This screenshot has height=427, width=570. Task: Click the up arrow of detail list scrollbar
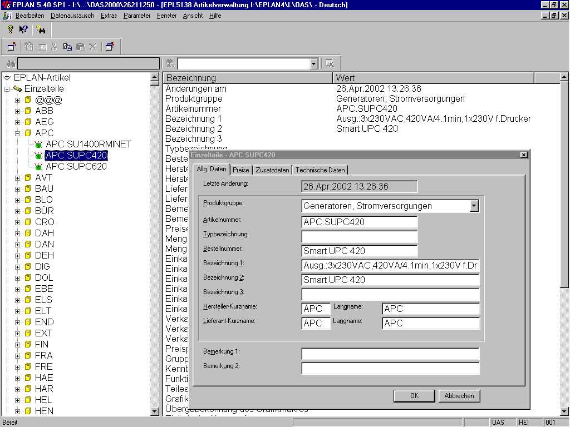click(564, 77)
